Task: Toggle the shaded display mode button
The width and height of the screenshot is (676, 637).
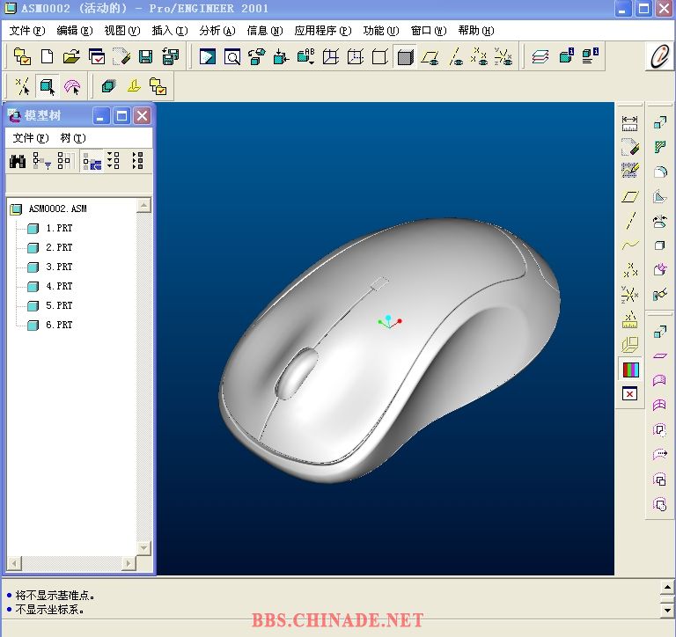Action: 405,57
